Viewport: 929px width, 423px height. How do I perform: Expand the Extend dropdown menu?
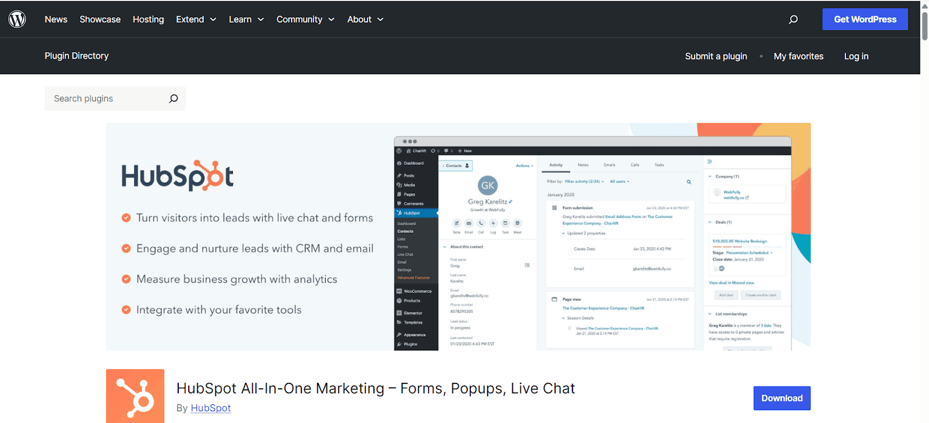click(196, 19)
